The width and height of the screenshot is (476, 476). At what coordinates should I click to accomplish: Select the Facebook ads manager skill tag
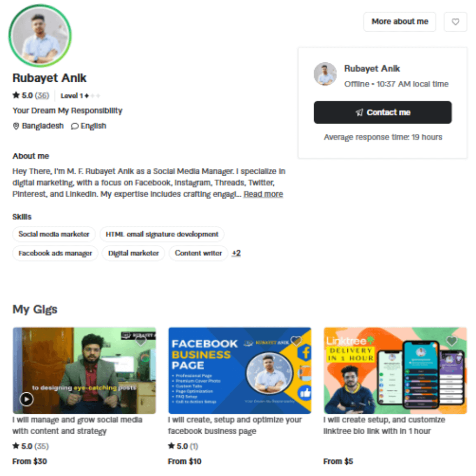pyautogui.click(x=55, y=253)
